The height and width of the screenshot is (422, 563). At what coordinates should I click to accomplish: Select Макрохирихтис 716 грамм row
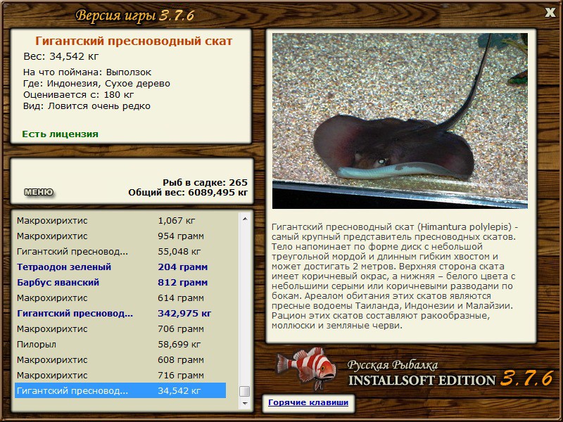(x=120, y=375)
